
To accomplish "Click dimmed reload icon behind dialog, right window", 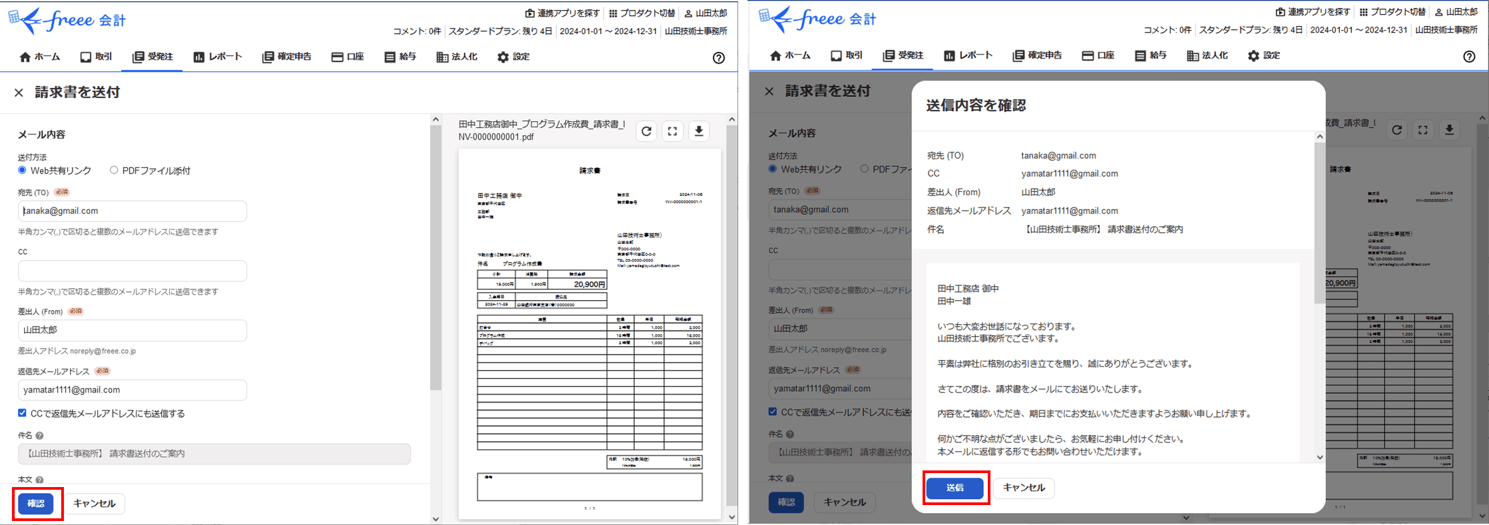I will (x=1397, y=130).
